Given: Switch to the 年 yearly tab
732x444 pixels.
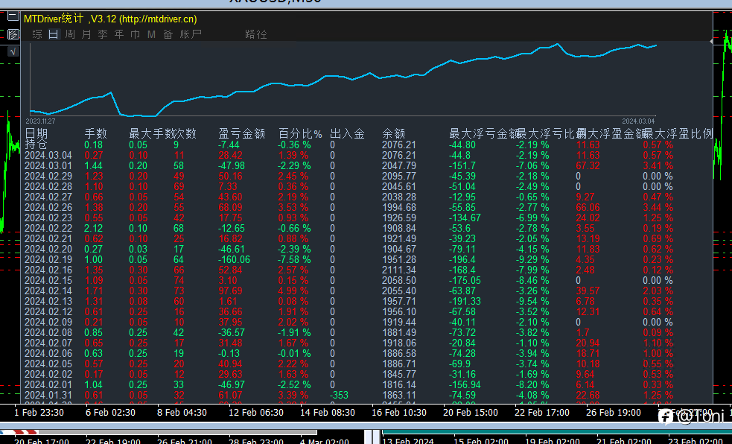Looking at the screenshot, I should click(119, 34).
